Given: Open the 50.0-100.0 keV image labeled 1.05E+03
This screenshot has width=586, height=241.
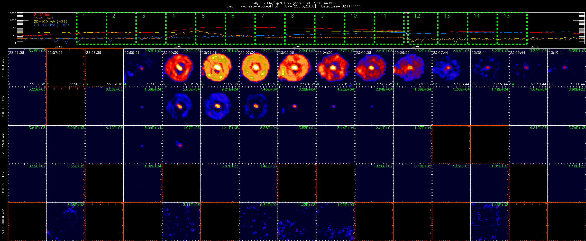Looking at the screenshot, I should (x=335, y=222).
